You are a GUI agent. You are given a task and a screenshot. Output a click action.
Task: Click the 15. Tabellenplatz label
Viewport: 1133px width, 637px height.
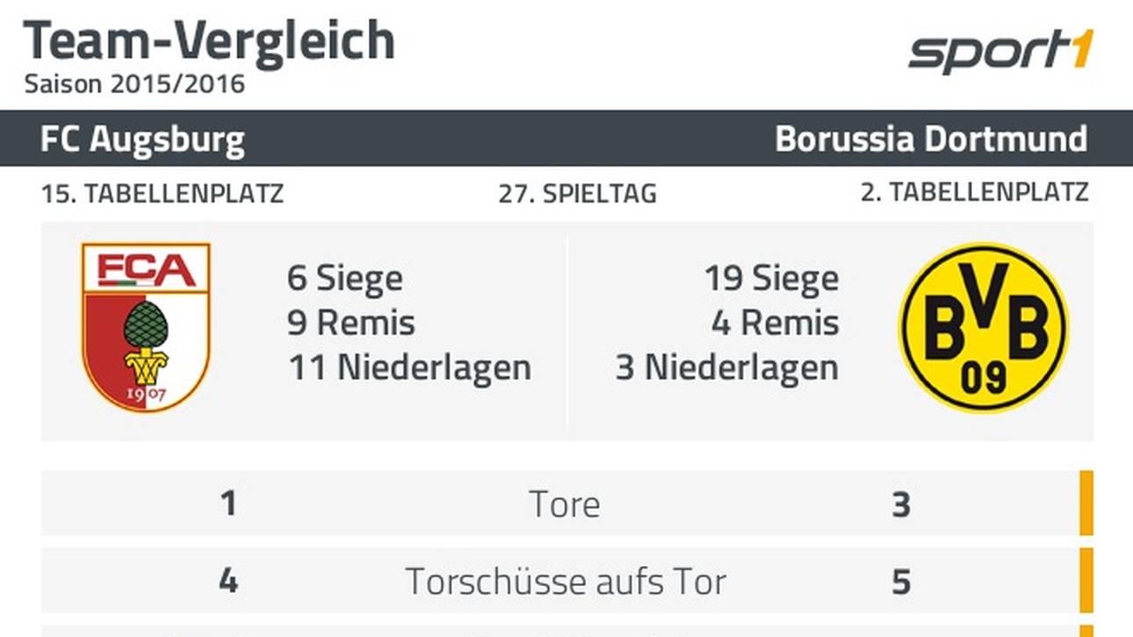(162, 194)
